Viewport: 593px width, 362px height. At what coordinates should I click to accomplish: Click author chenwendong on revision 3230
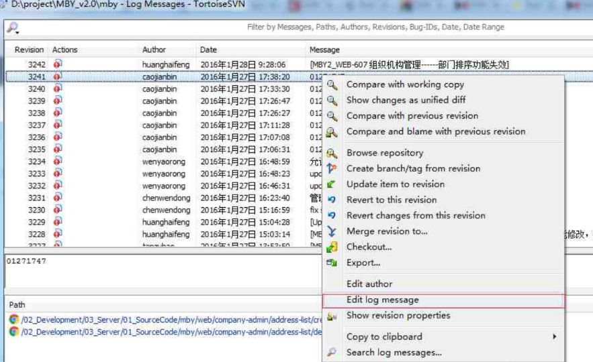point(167,210)
